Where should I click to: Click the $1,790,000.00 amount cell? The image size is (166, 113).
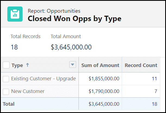click(104, 91)
